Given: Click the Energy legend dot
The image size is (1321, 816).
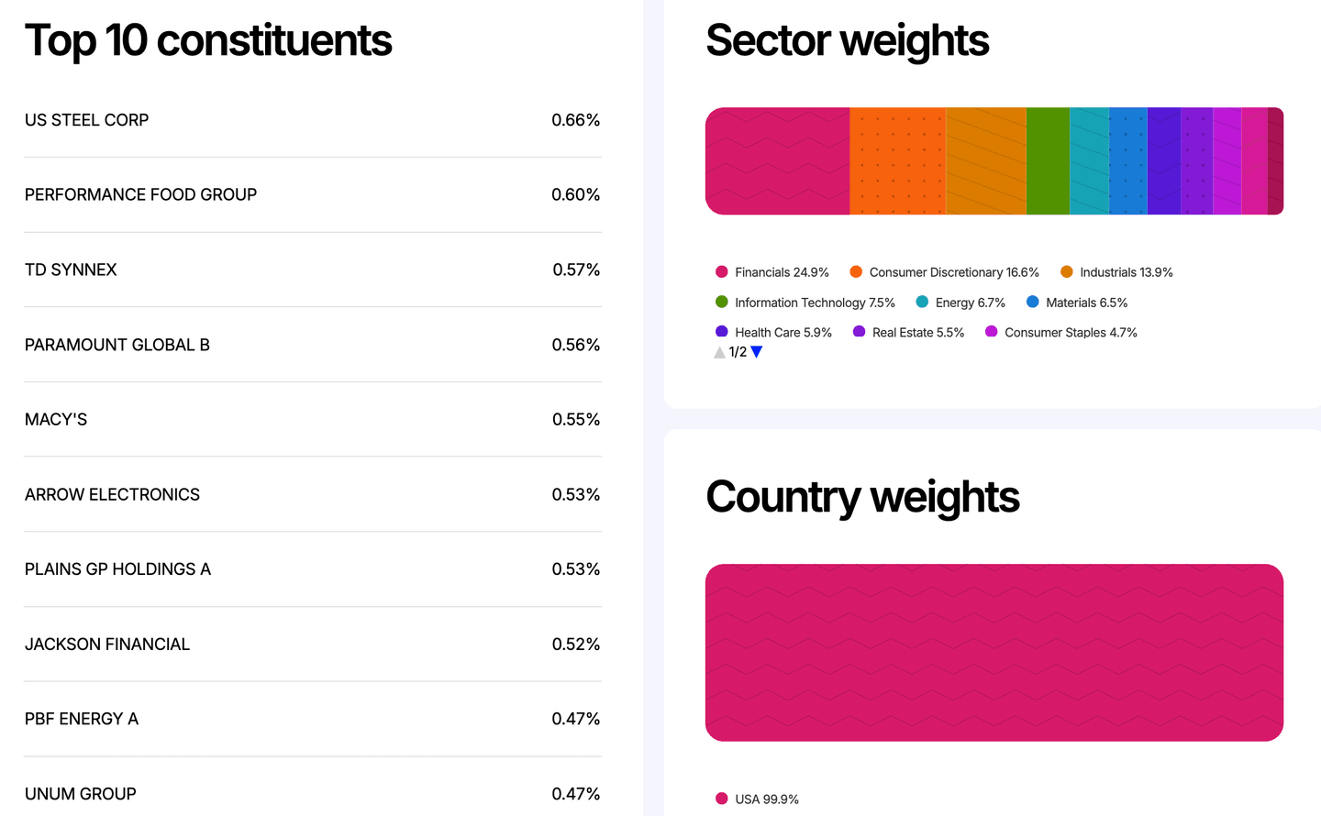Looking at the screenshot, I should 923,303.
